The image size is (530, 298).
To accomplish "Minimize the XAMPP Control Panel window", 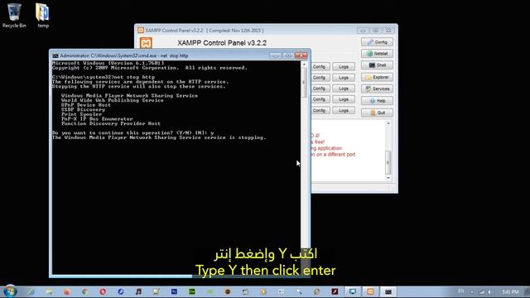I will tap(363, 31).
